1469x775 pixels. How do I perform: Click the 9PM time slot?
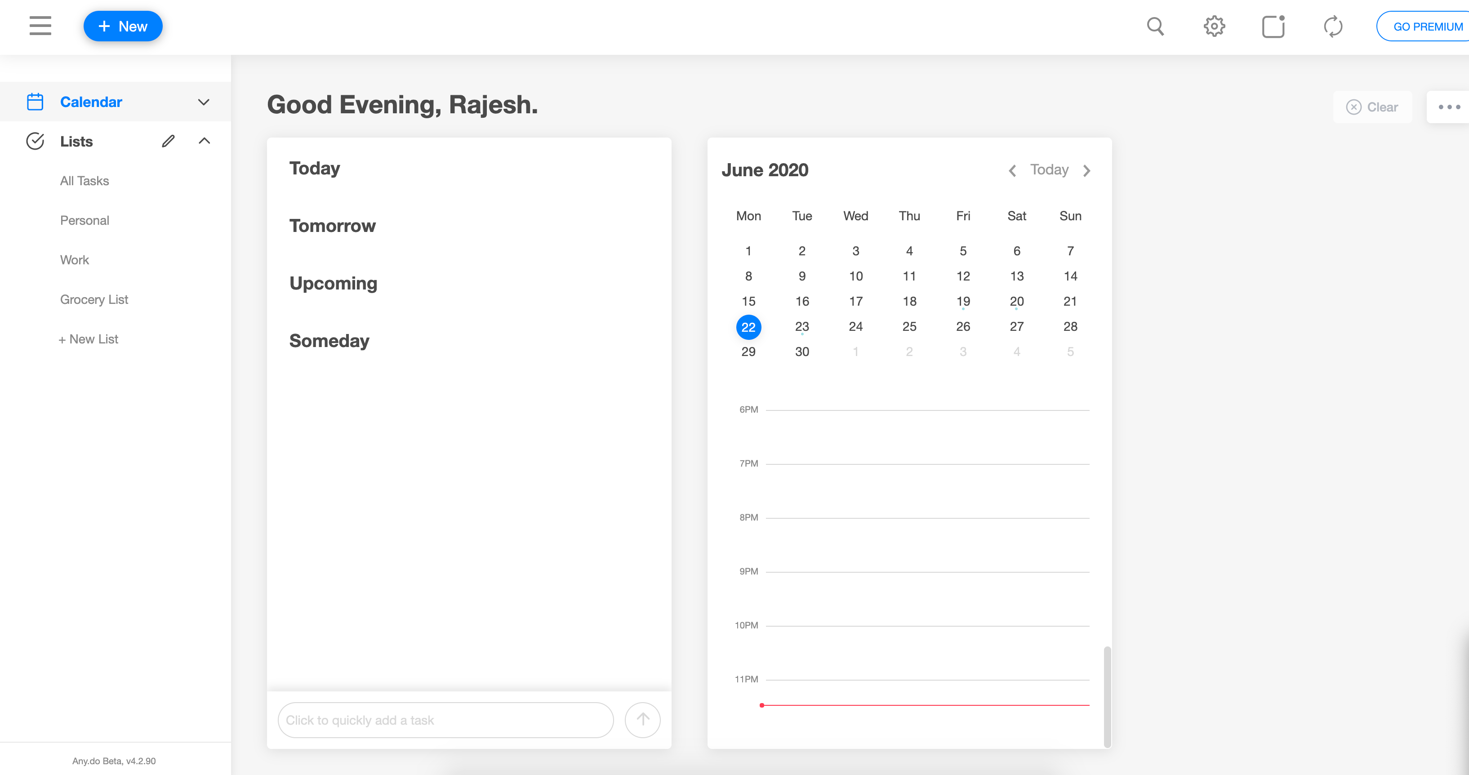click(927, 572)
